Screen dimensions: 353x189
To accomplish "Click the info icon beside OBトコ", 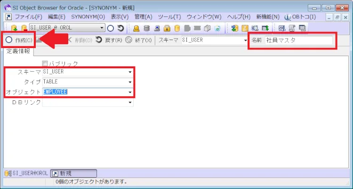I will (x=288, y=17).
